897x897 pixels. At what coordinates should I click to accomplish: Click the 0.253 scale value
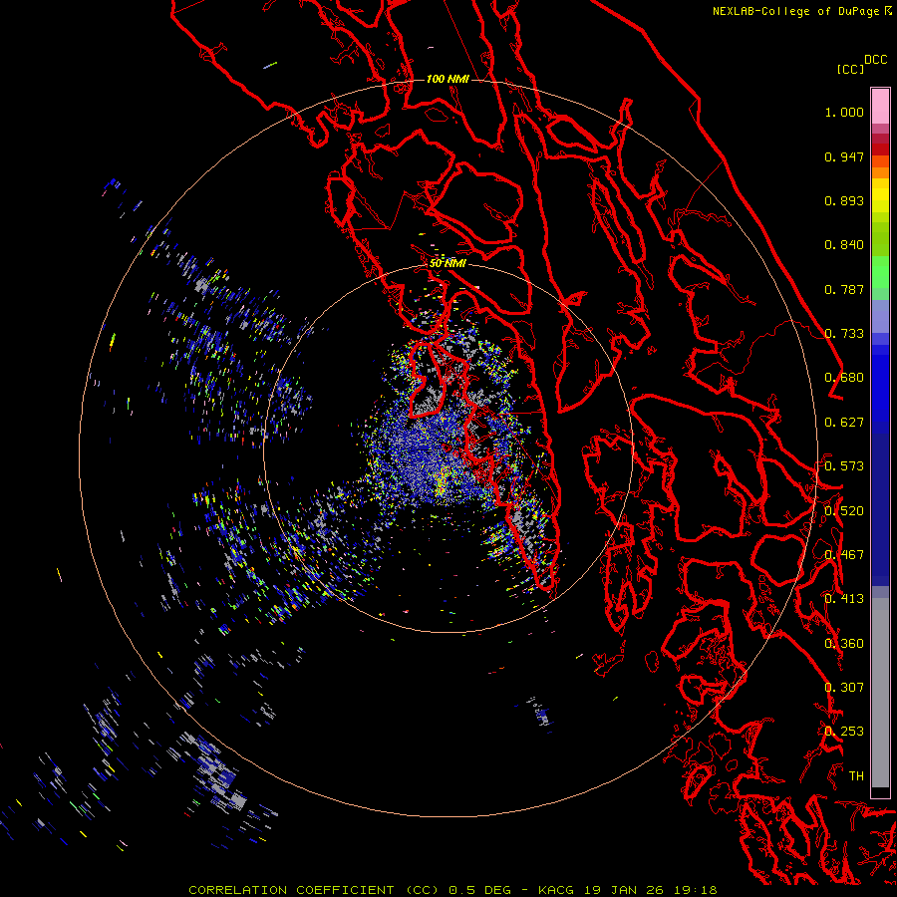pos(844,732)
